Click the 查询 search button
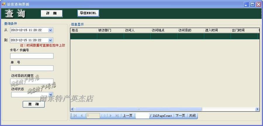This screenshot has width=263, height=126. tap(34, 104)
